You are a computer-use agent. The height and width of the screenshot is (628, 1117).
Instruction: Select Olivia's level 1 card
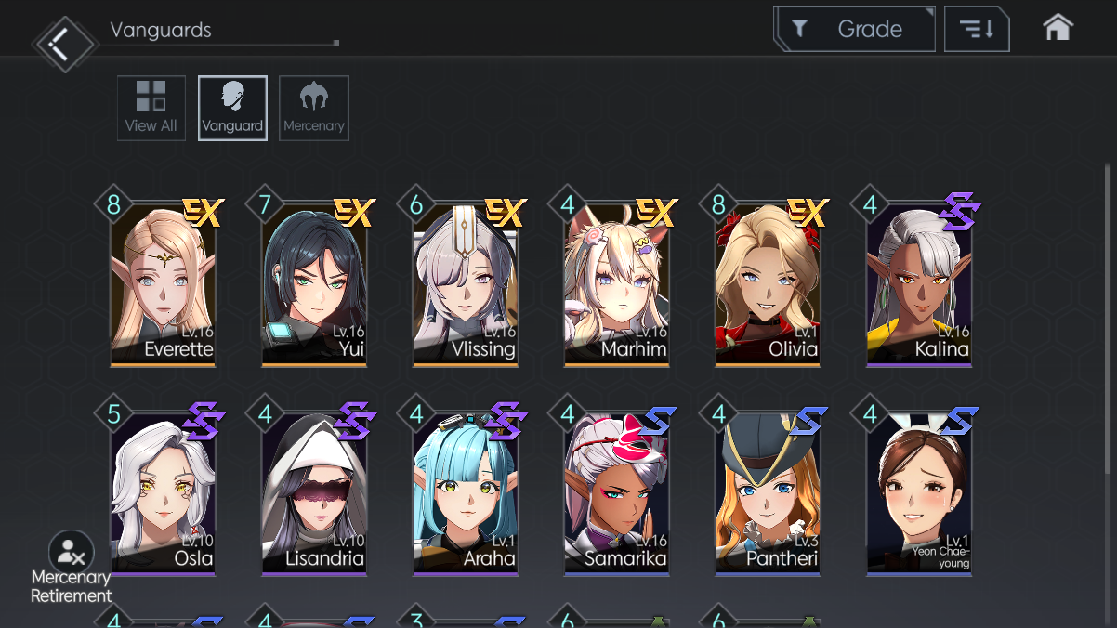(768, 283)
